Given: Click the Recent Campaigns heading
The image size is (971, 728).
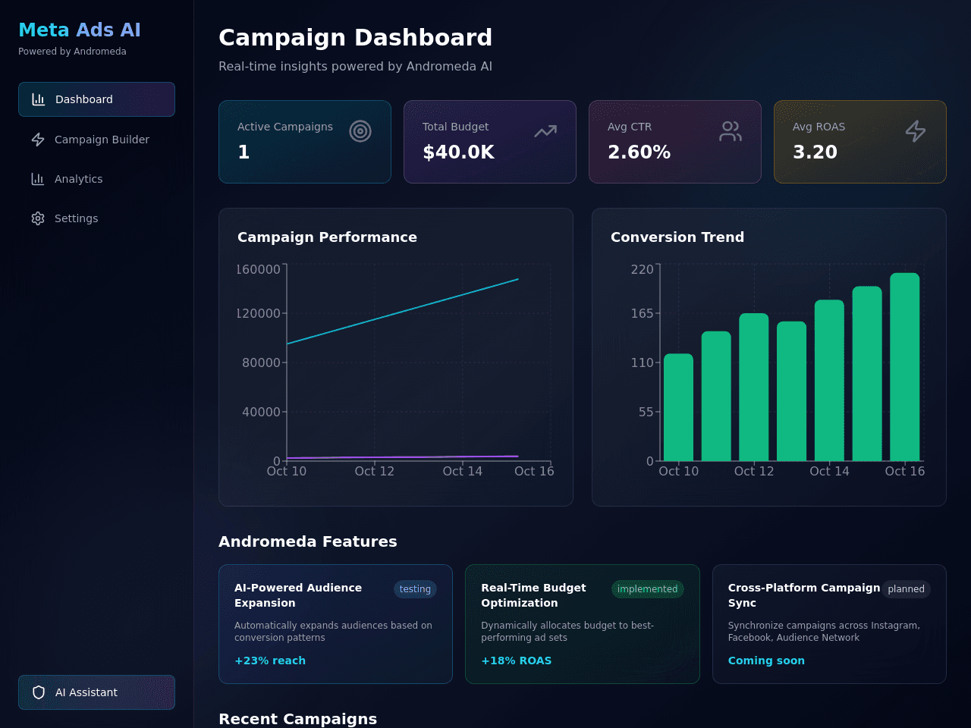Looking at the screenshot, I should pos(297,718).
